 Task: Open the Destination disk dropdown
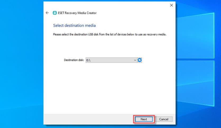pos(111,60)
